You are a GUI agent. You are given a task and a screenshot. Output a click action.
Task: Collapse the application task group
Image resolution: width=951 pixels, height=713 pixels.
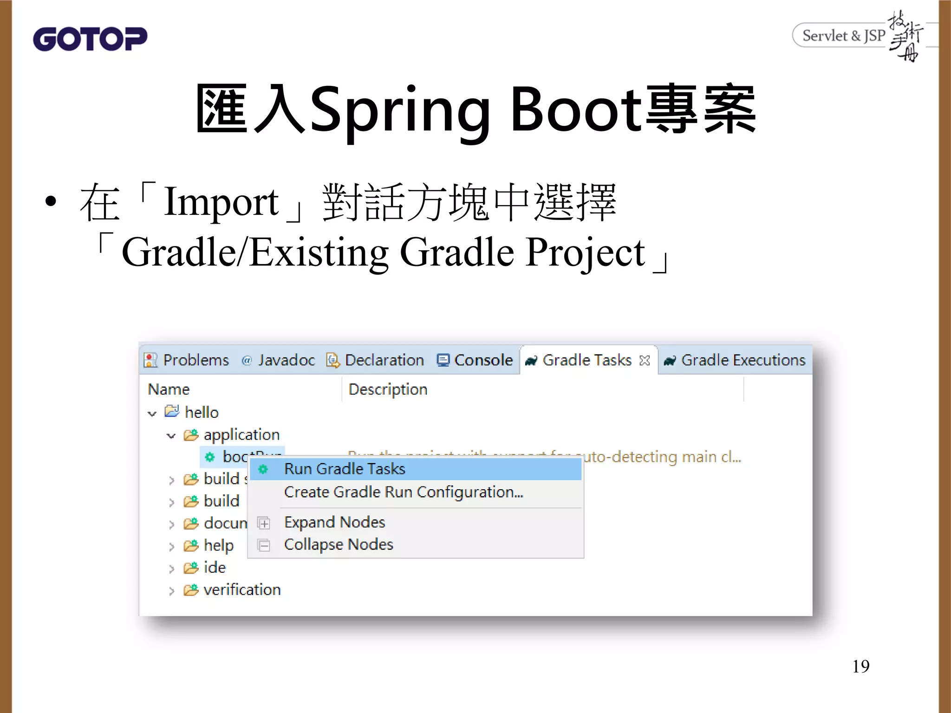171,435
